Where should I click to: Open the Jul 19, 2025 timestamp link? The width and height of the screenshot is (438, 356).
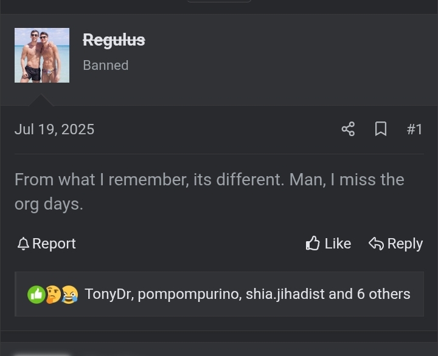point(55,129)
